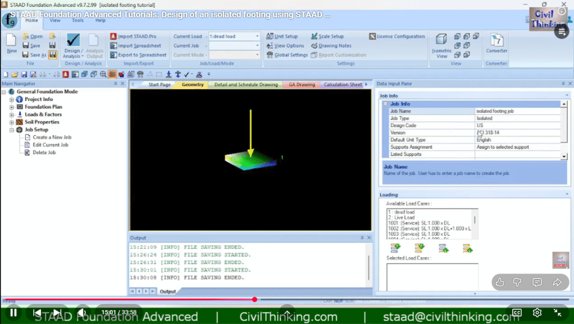Image resolution: width=574 pixels, height=324 pixels.
Task: Click Export to Spreadsheet icon
Action: (113, 55)
